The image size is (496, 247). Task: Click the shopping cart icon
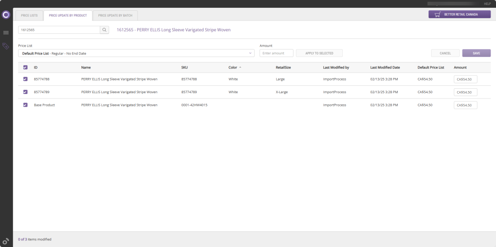pos(437,14)
